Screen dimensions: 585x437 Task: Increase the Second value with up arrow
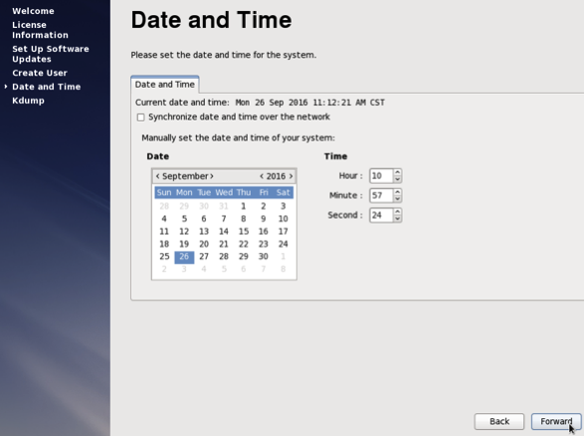397,212
